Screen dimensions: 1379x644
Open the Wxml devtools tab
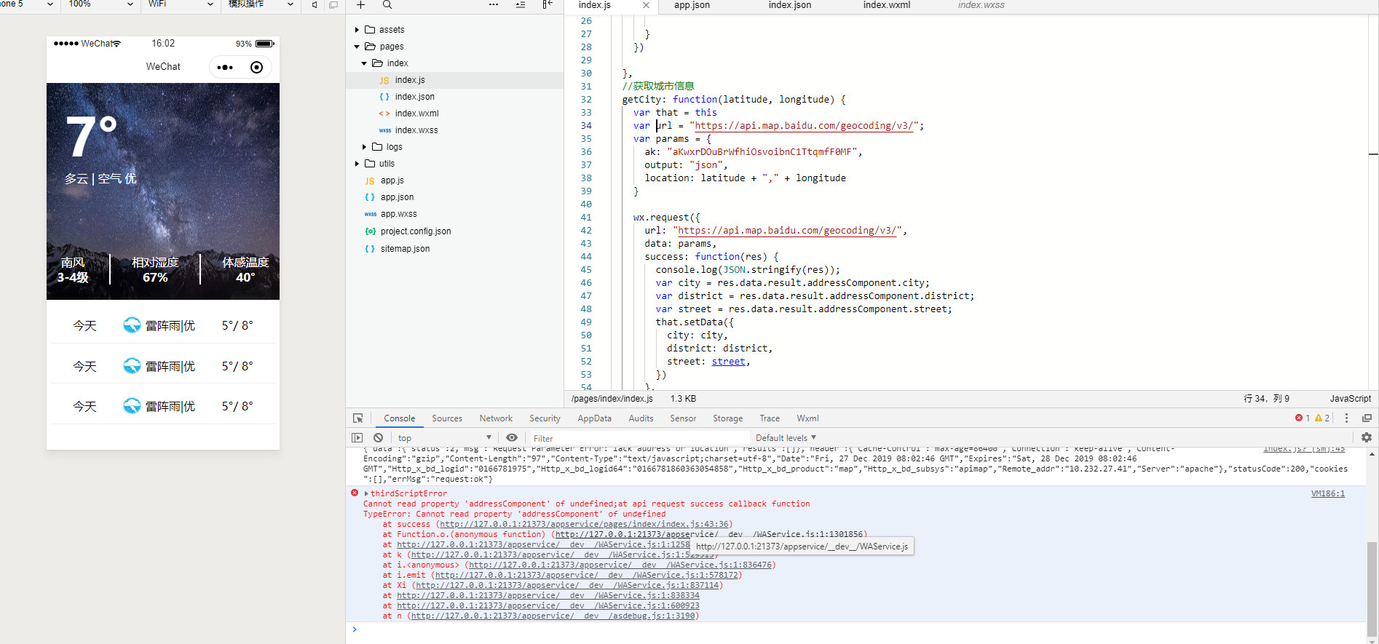click(x=807, y=418)
